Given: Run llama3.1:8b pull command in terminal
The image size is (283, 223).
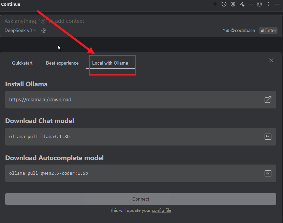Looking at the screenshot, I should [x=268, y=137].
